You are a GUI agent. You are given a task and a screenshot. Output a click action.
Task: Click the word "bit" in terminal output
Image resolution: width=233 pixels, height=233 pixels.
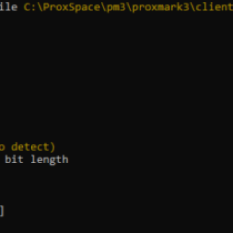(x=15, y=160)
